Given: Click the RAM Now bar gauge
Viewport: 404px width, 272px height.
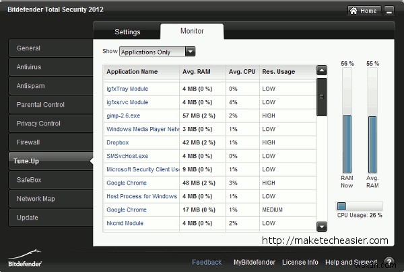Looking at the screenshot, I should (347, 121).
